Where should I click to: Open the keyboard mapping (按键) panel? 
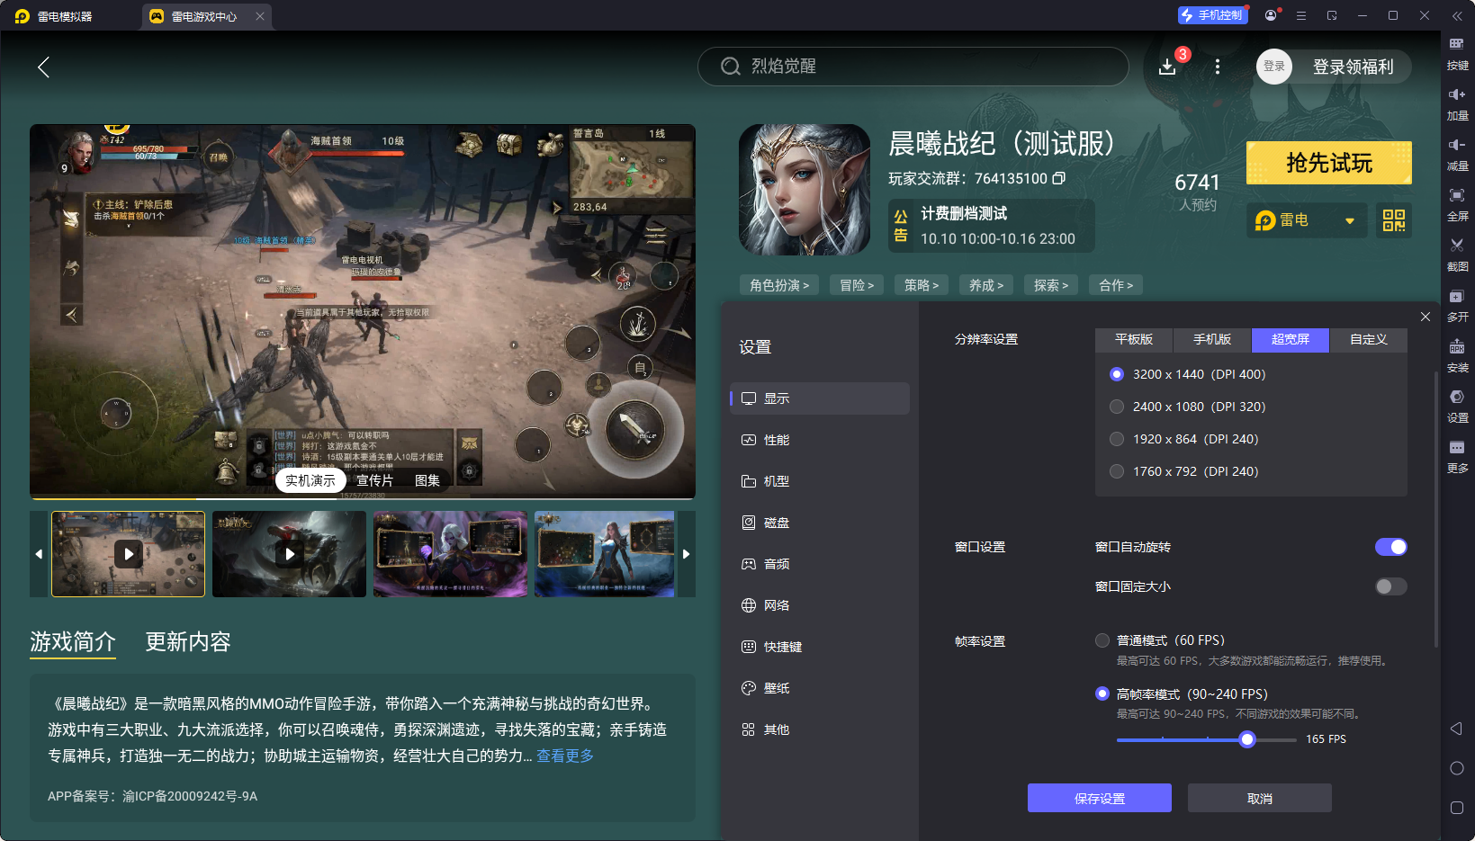click(x=1458, y=52)
